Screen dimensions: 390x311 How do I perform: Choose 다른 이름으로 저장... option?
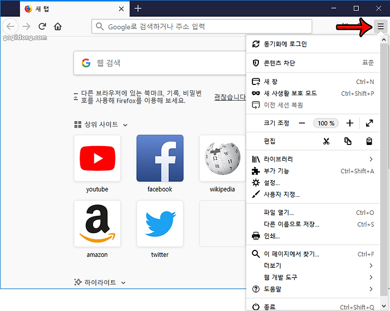[313, 224]
